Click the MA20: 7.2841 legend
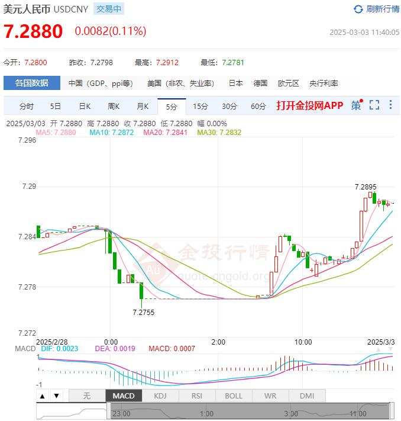The height and width of the screenshot is (421, 401). point(165,133)
